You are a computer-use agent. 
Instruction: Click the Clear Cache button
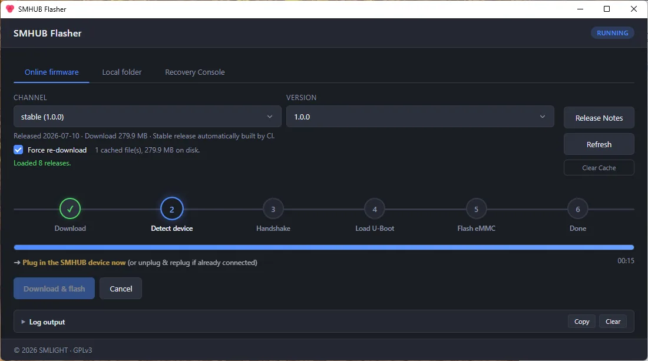(x=599, y=168)
